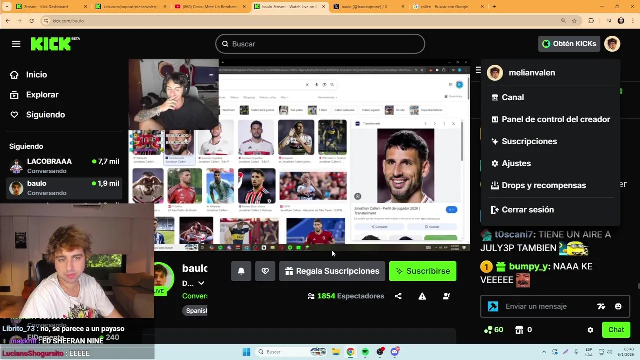Click the green Suscribirse button

pos(423,271)
